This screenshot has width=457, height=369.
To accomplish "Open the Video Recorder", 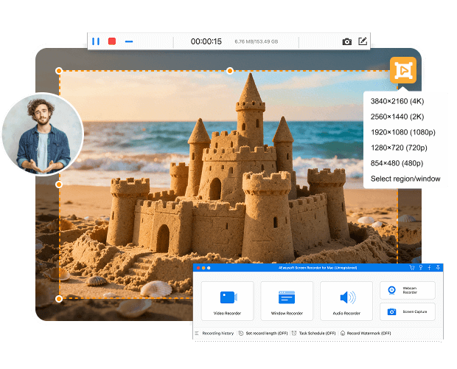I will coord(227,300).
